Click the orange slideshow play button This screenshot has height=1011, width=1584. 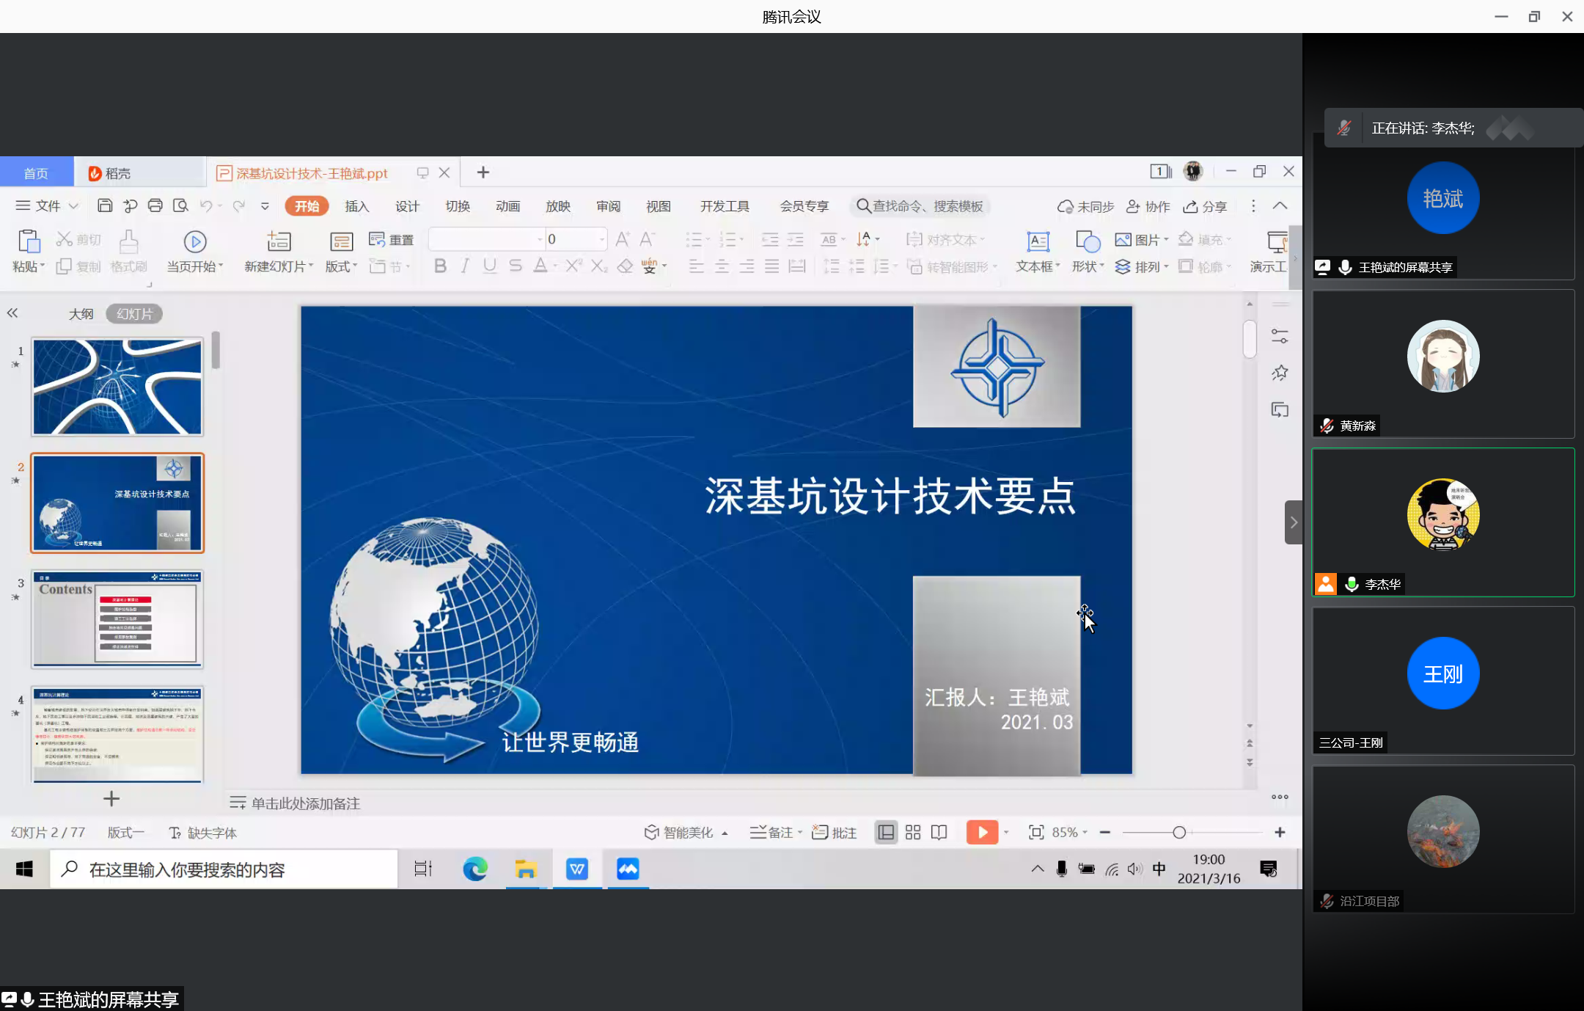coord(982,832)
